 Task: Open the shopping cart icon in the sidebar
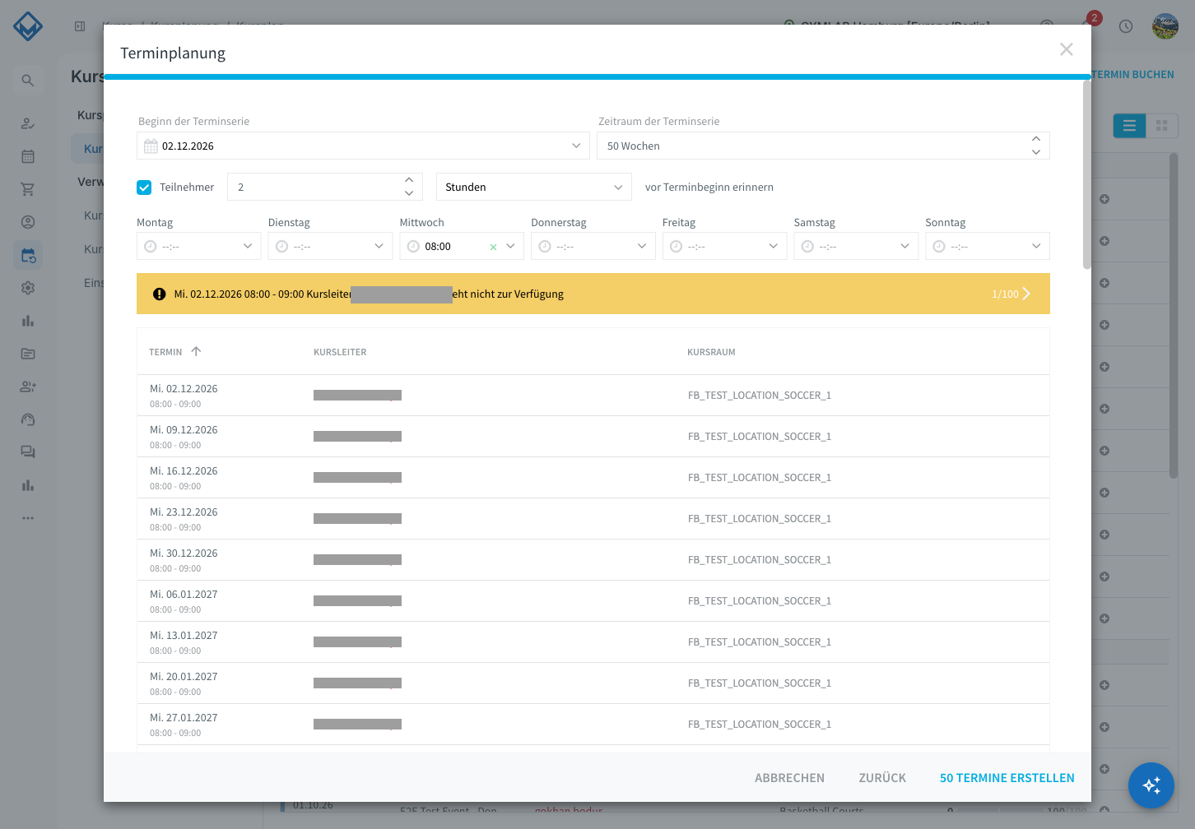tap(28, 189)
